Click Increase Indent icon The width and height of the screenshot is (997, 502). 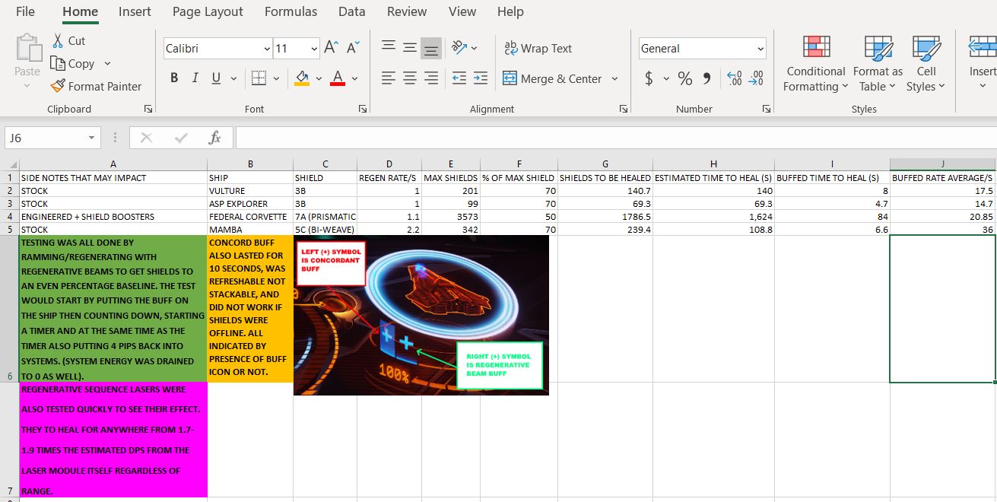(481, 78)
